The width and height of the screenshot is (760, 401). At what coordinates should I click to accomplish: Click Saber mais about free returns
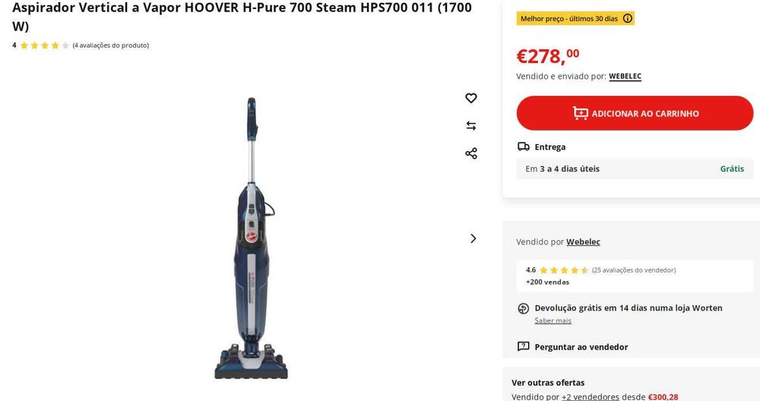click(x=553, y=320)
